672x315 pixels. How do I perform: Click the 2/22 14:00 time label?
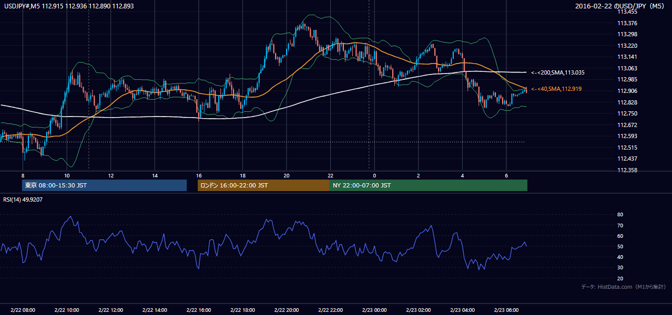click(155, 310)
